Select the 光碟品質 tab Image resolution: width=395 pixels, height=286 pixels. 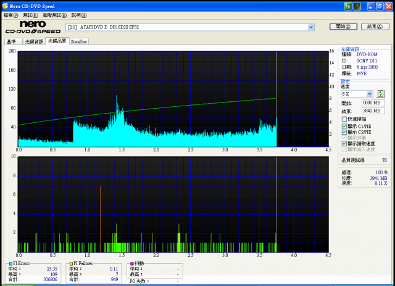coord(57,41)
